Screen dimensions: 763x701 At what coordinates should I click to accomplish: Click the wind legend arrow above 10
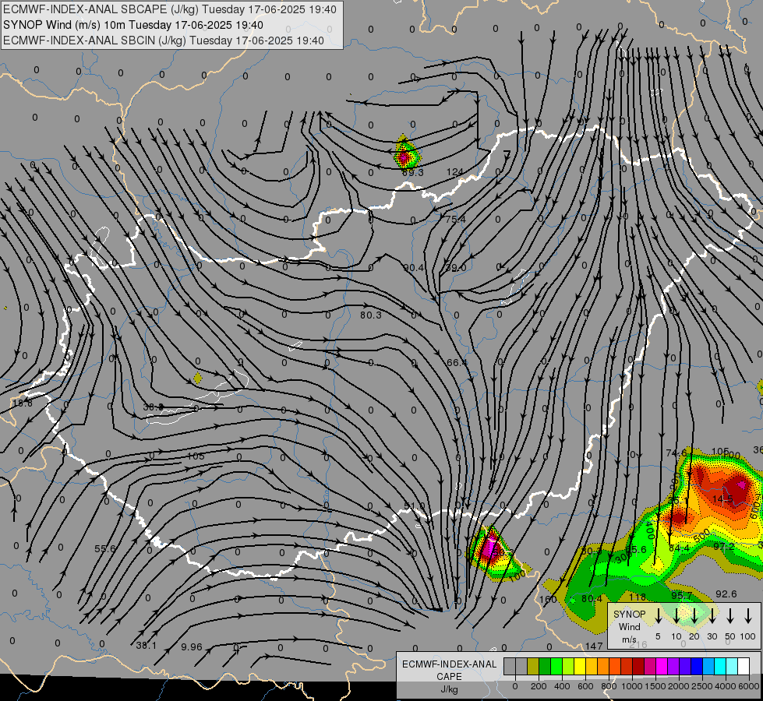[676, 616]
